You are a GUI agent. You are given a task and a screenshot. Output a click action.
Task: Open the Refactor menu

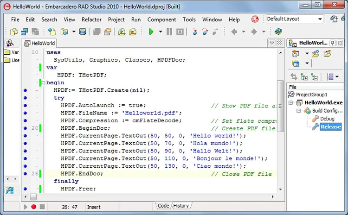coord(91,19)
